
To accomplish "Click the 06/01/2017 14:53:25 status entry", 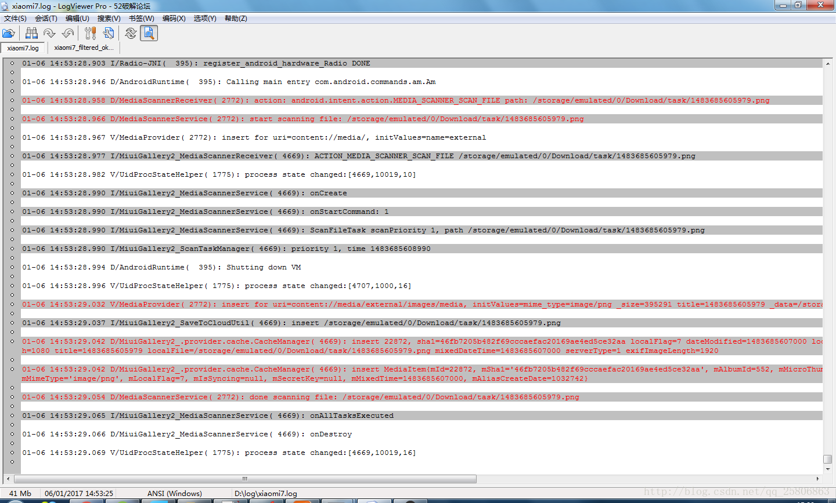I will [79, 494].
